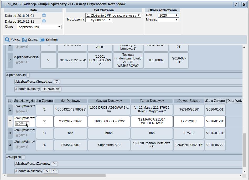
Task: Open the Okres dropdown showing poprzedni rok
Action: pyautogui.click(x=39, y=27)
